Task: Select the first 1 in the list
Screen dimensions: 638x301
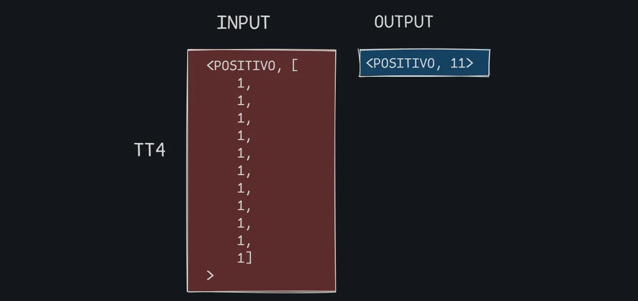Action: click(241, 84)
